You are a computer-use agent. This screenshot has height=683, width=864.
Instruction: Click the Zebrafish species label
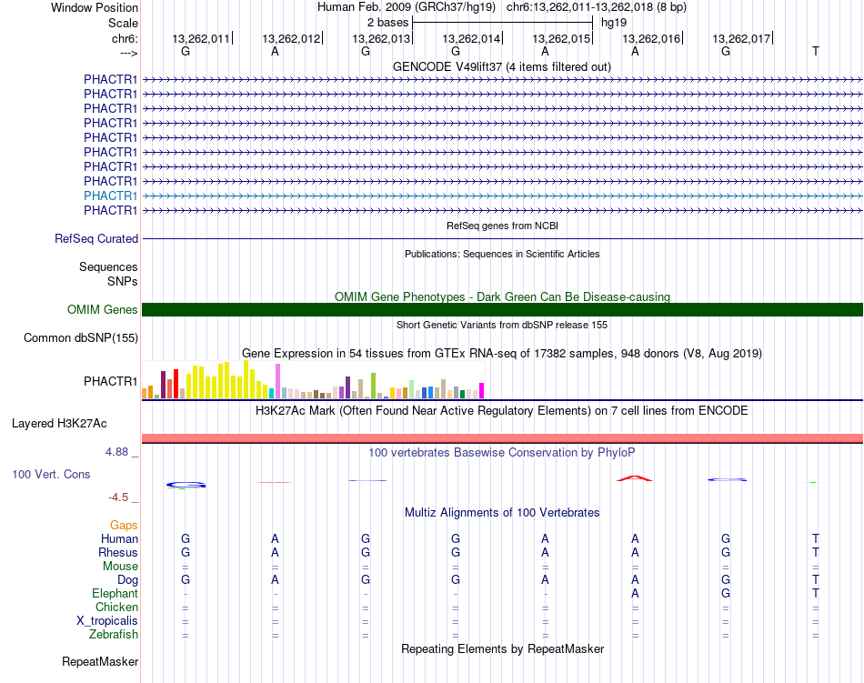(114, 635)
